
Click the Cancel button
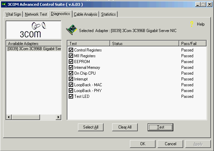tap(170, 144)
